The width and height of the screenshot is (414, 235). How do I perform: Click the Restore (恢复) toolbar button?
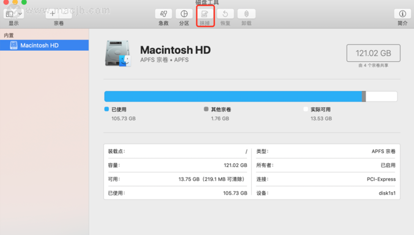coord(225,13)
